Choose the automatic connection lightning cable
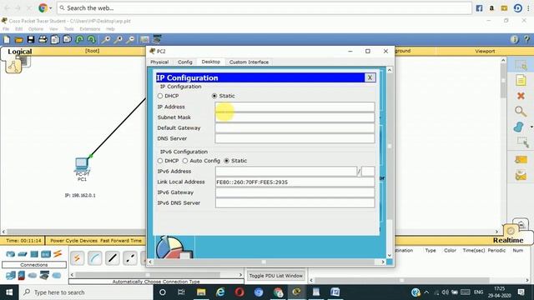The height and width of the screenshot is (300, 534). pos(77,258)
